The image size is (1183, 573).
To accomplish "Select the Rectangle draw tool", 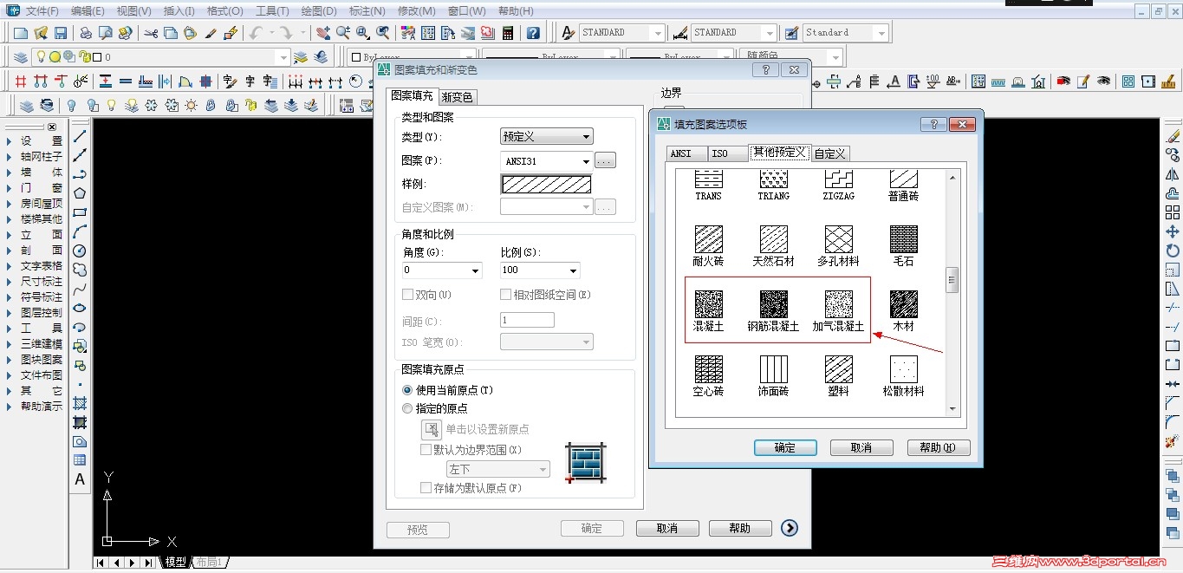I will (80, 212).
